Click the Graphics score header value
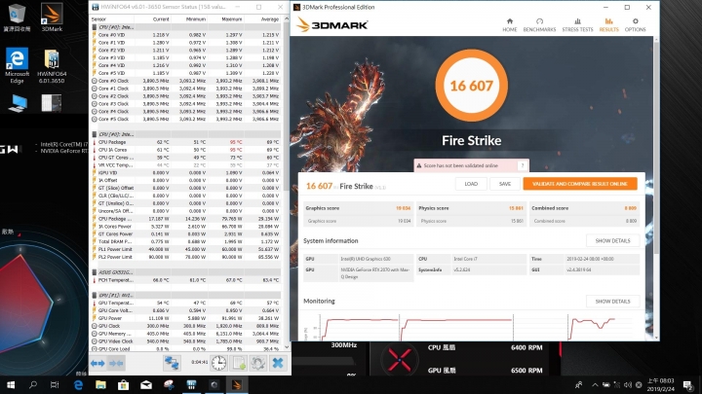The width and height of the screenshot is (702, 394). 403,208
